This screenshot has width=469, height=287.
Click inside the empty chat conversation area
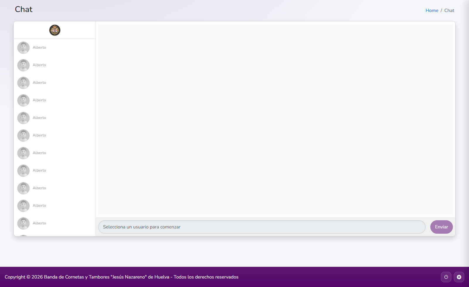tap(275, 119)
